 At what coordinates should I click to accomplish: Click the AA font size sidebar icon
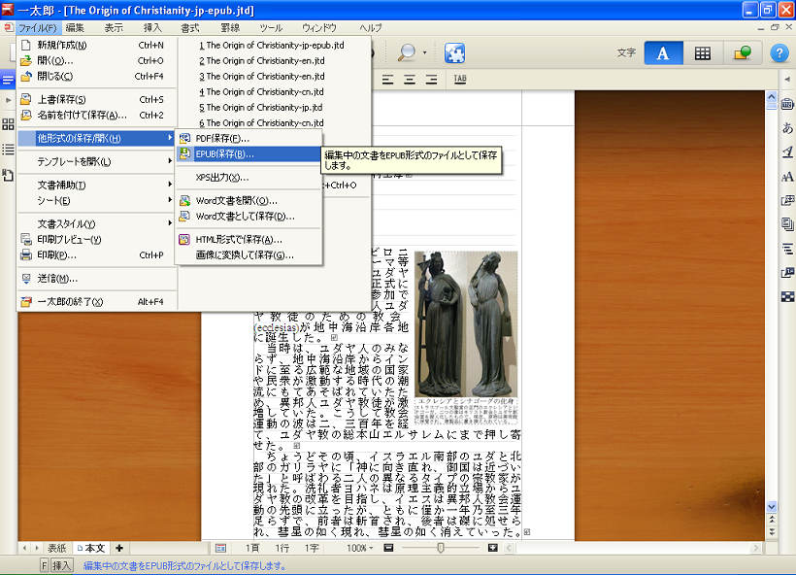[x=787, y=177]
